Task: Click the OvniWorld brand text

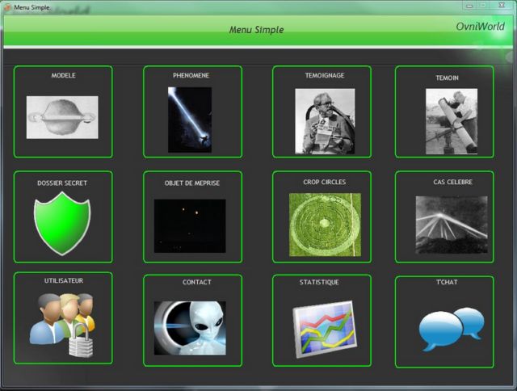Action: pyautogui.click(x=480, y=27)
